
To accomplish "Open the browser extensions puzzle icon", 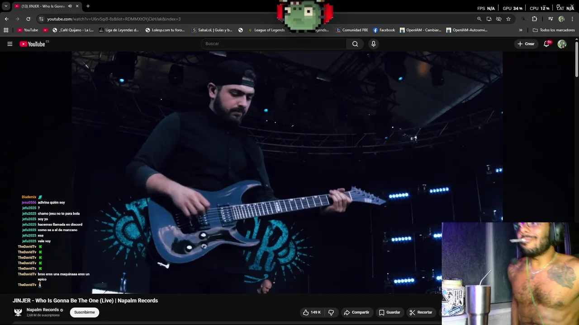I will click(x=534, y=19).
